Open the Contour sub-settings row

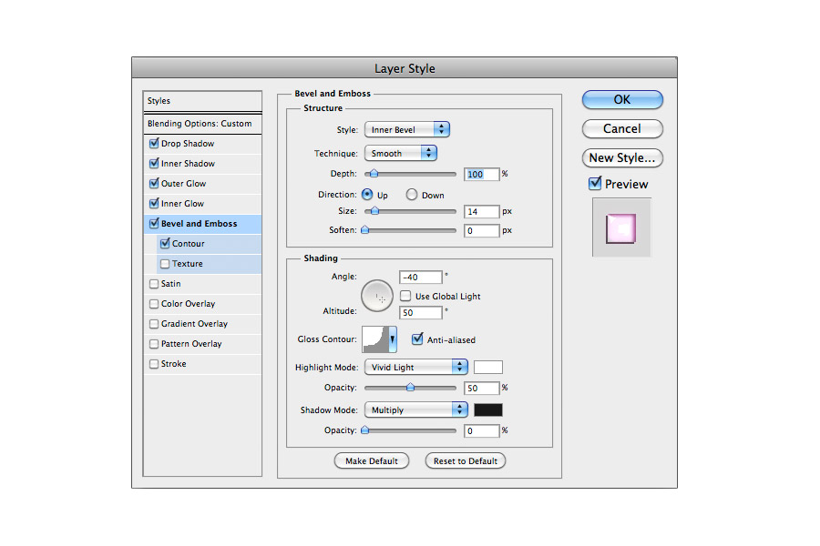tap(209, 244)
